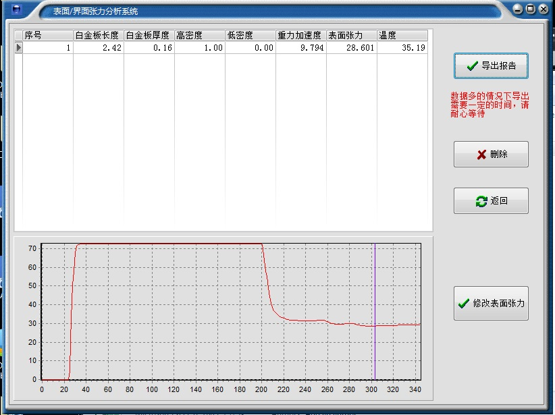
Task: Click the 温度 column header
Action: (x=402, y=36)
